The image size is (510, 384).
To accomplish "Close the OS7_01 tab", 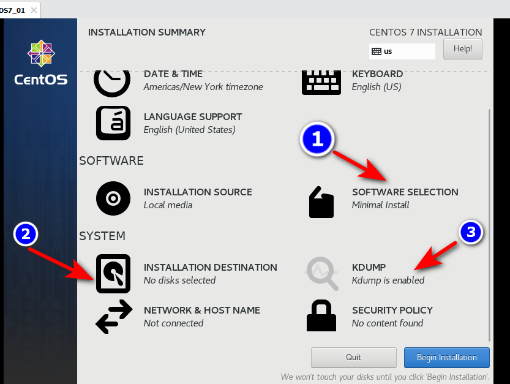I will (x=34, y=10).
